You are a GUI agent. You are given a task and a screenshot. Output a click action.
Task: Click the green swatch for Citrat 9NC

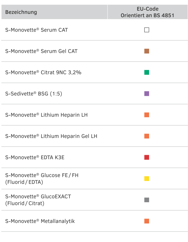147,72
